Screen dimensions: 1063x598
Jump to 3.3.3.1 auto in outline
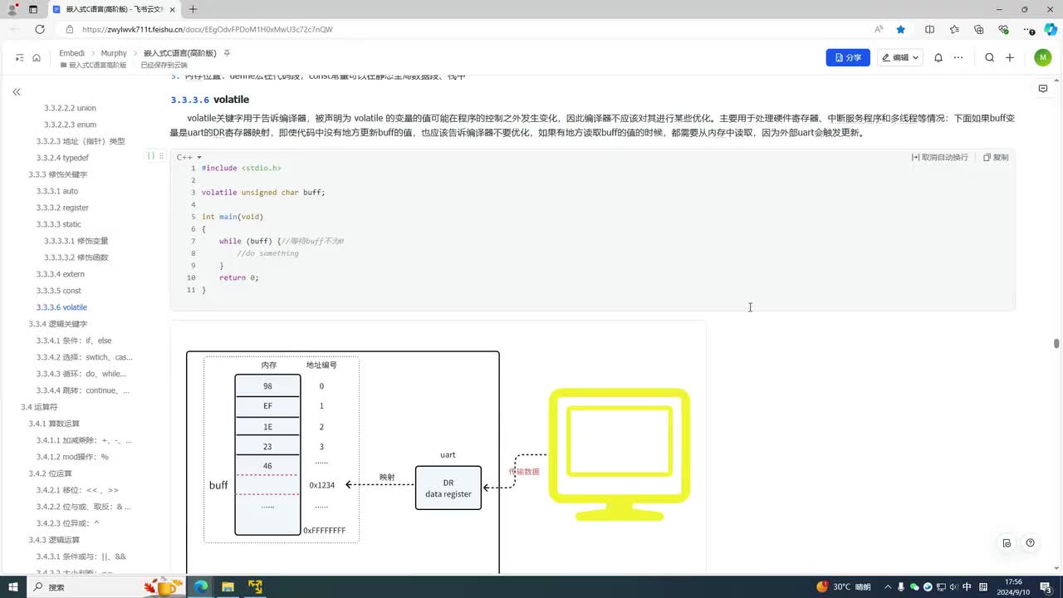click(57, 191)
